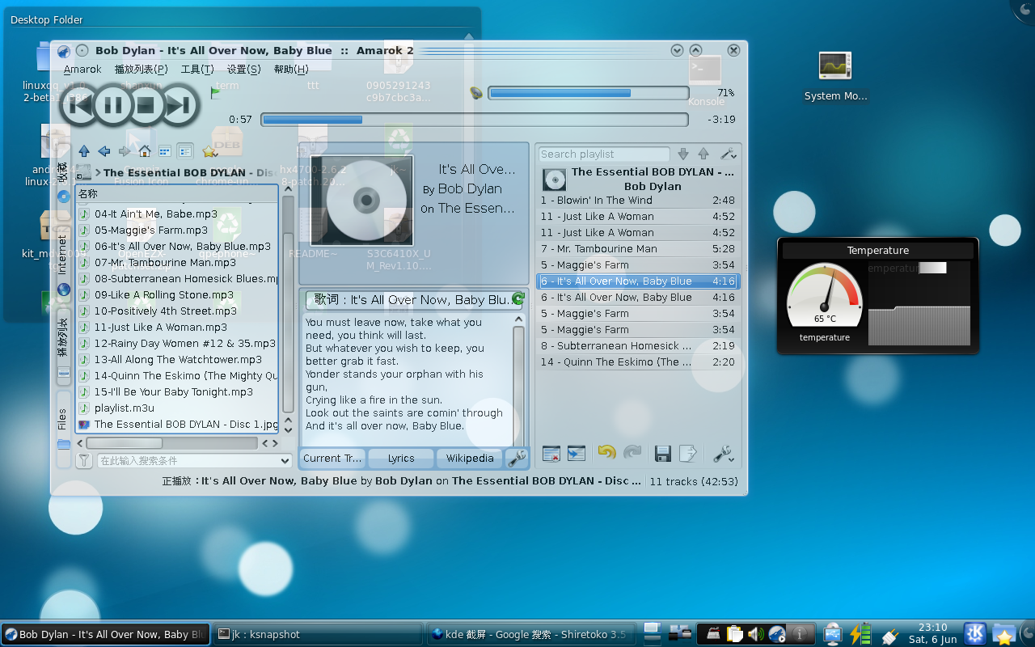Viewport: 1035px width, 647px height.
Task: Switch to jk : ksnapshot taskbar entry
Action: click(318, 635)
